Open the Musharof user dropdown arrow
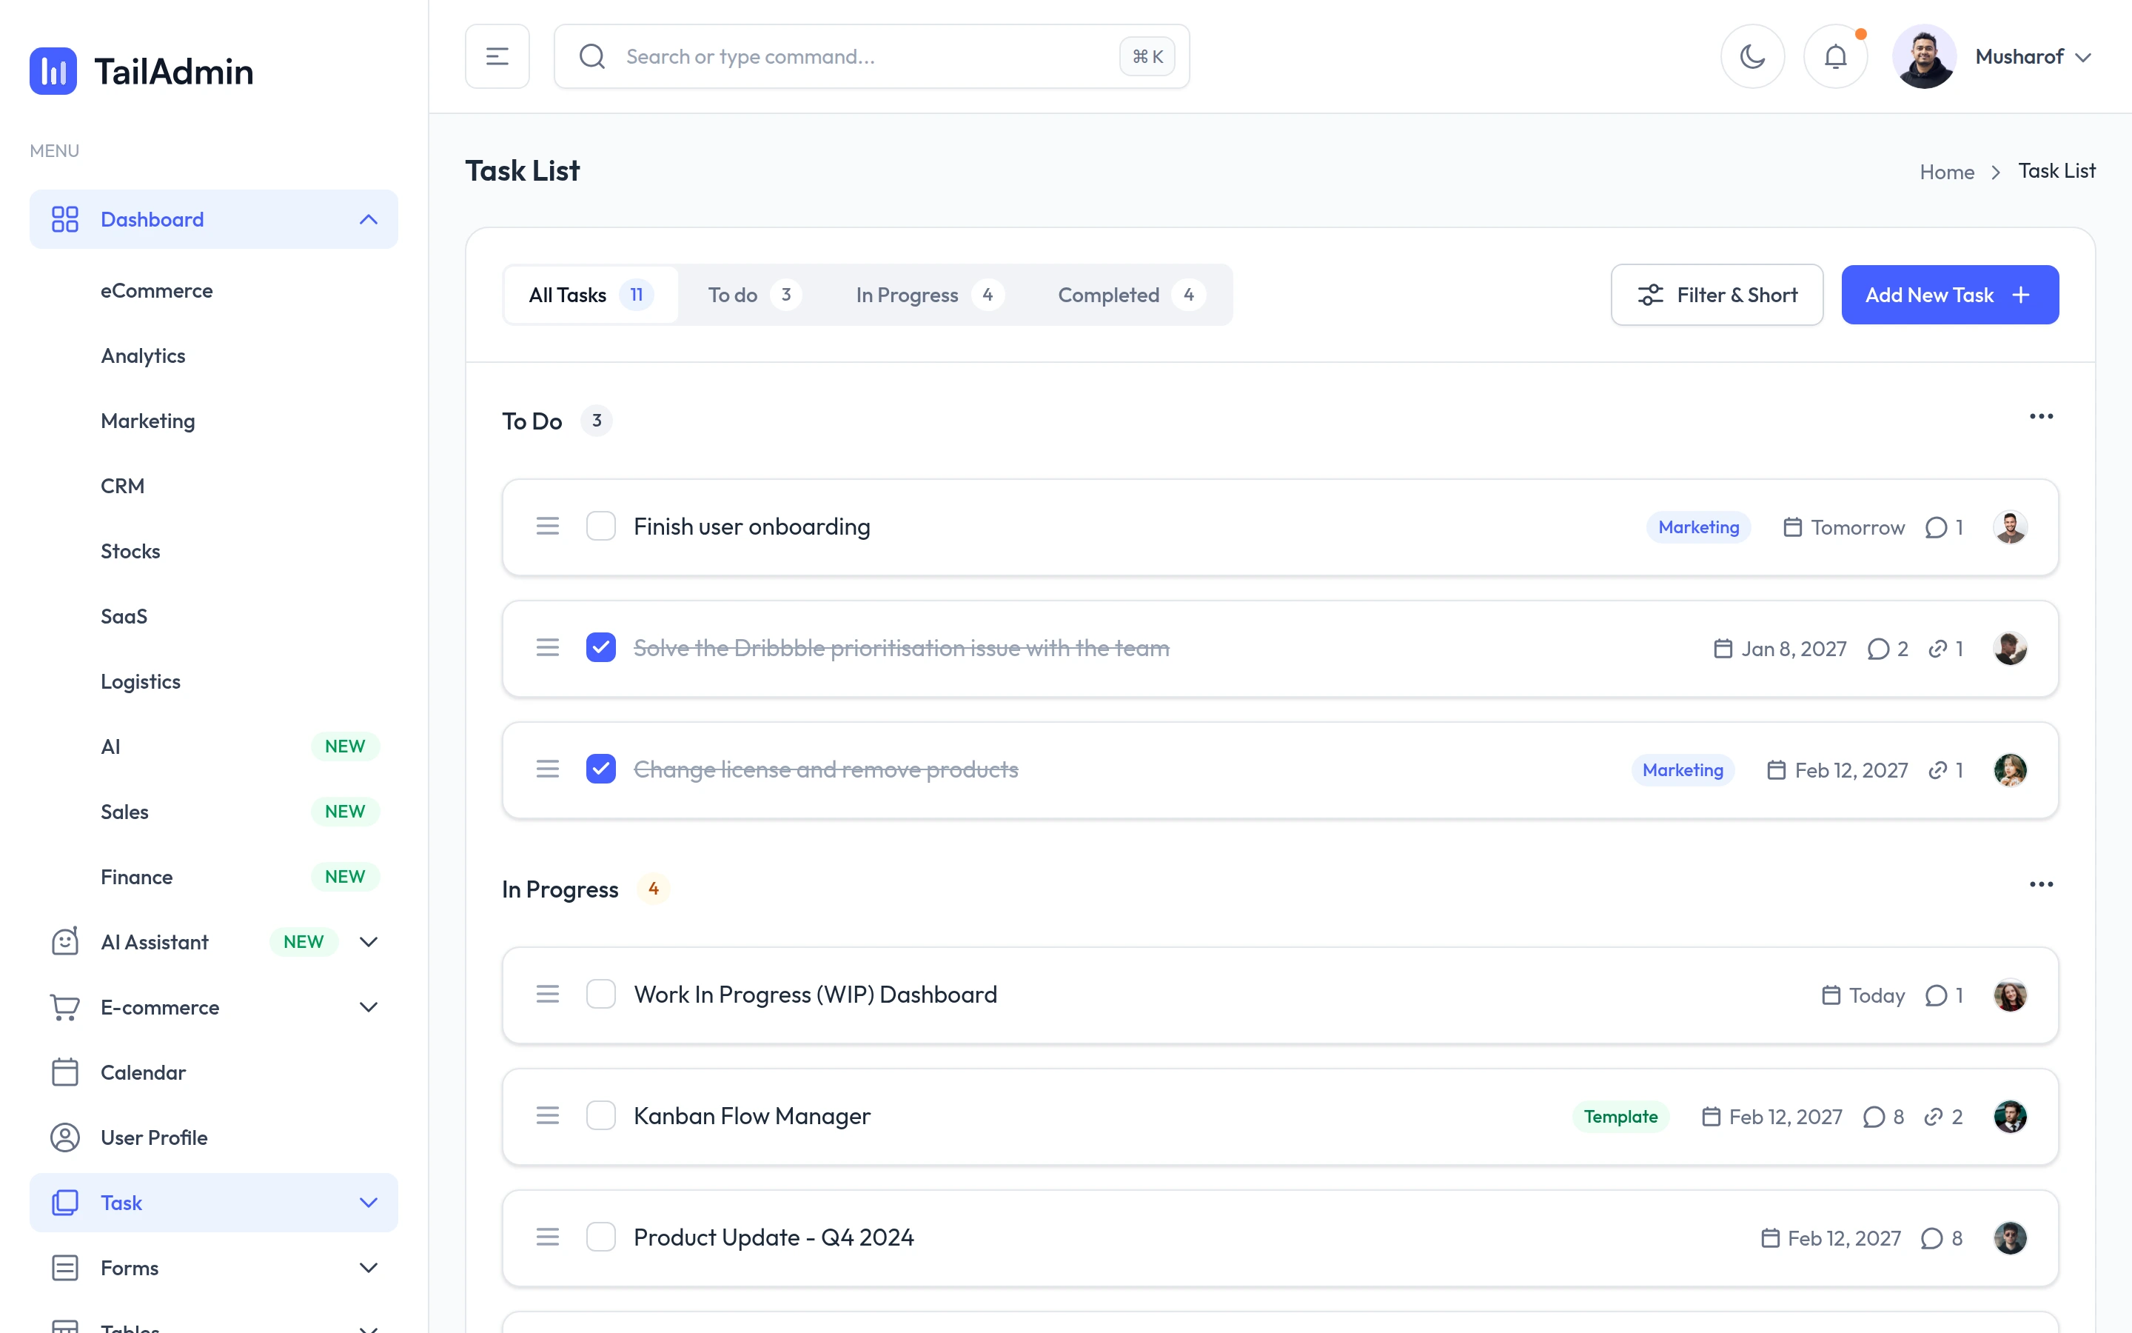 click(2082, 57)
